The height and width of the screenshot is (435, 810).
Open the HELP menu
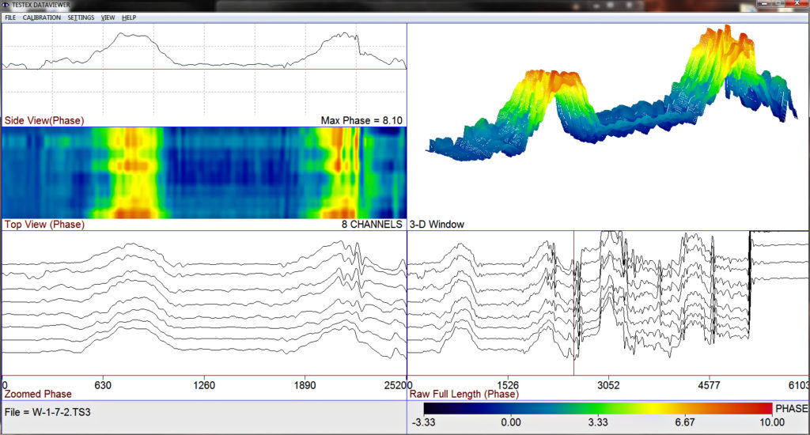(129, 17)
